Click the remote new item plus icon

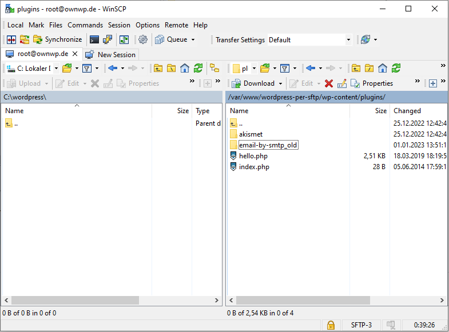[433, 83]
